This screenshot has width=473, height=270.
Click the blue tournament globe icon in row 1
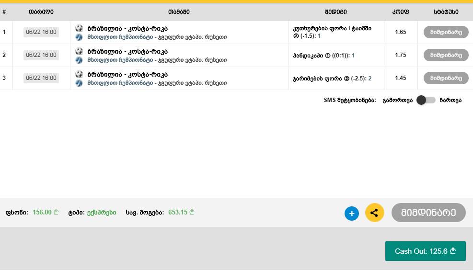tap(79, 37)
